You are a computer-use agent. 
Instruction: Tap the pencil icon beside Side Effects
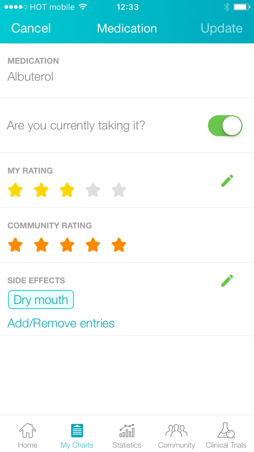(227, 281)
